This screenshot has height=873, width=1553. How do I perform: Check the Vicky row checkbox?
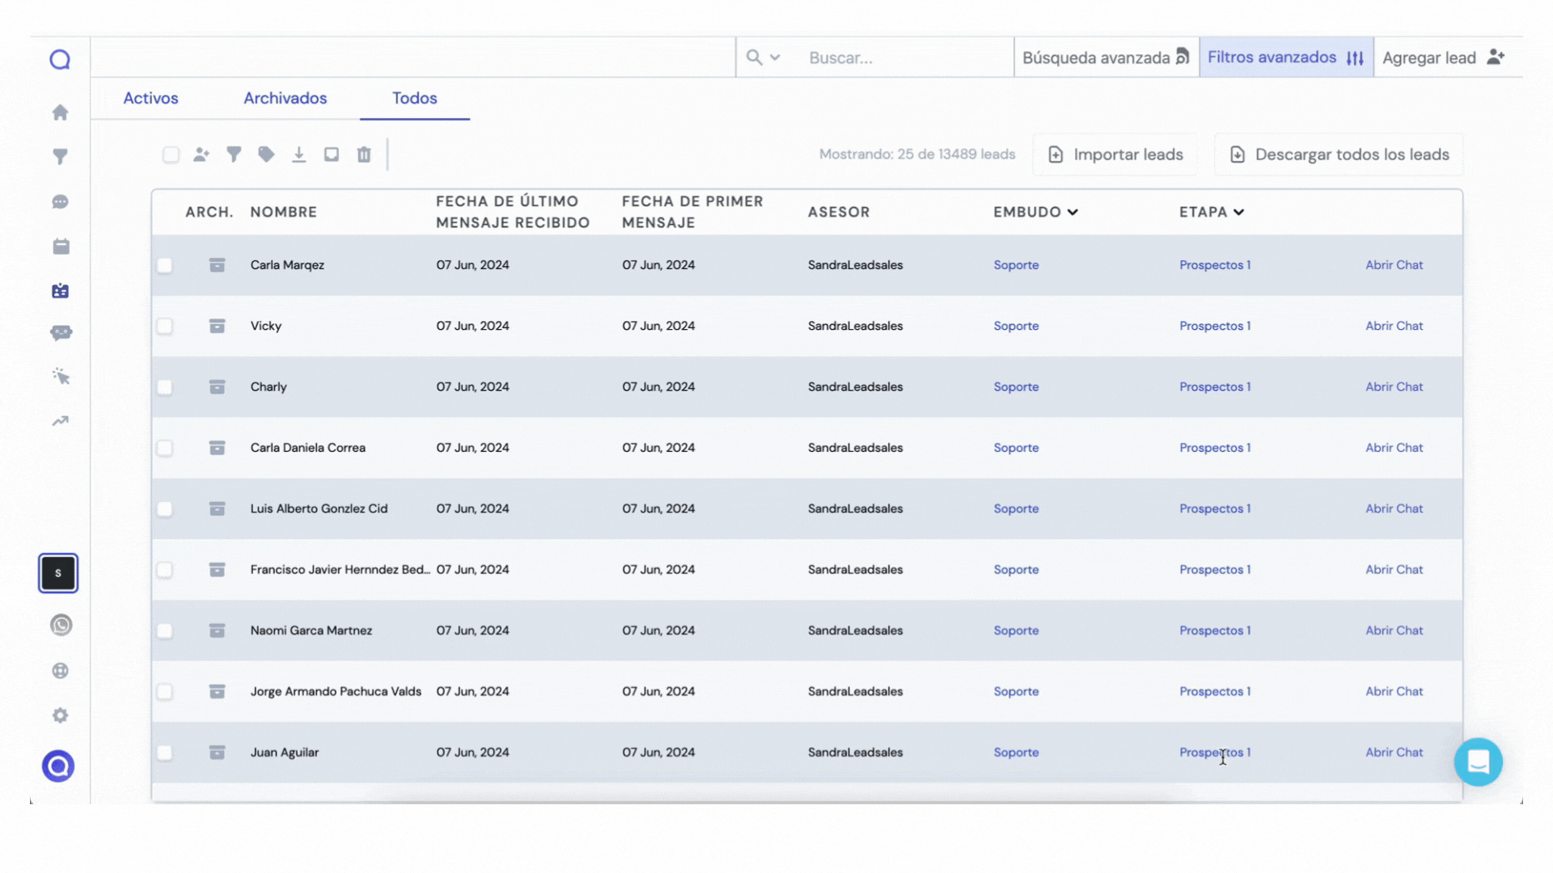(x=165, y=326)
